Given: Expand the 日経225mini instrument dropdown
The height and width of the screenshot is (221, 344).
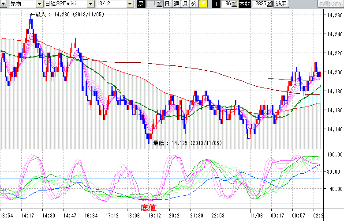Looking at the screenshot, I should 90,4.
